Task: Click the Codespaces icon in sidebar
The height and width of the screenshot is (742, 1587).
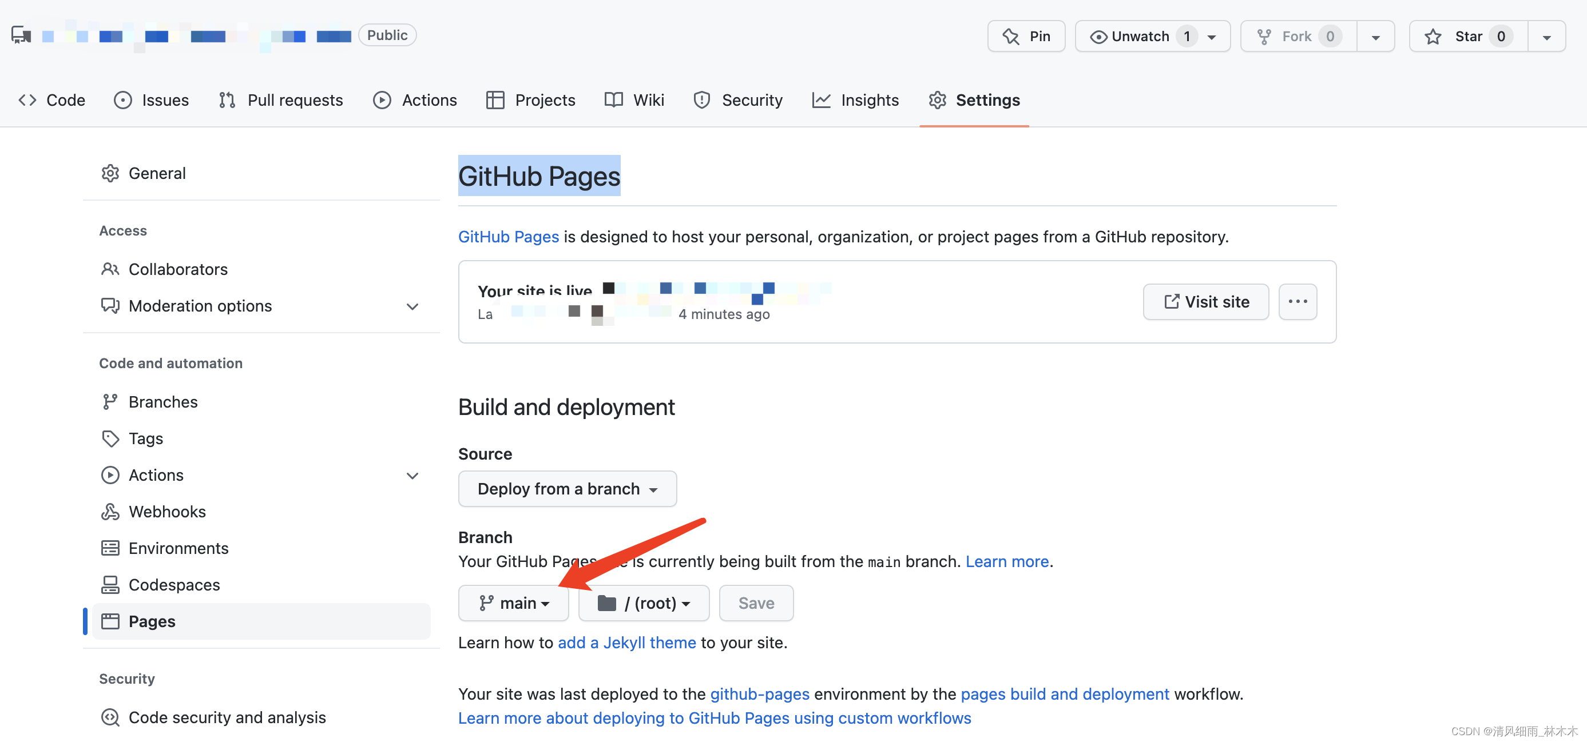Action: [110, 583]
